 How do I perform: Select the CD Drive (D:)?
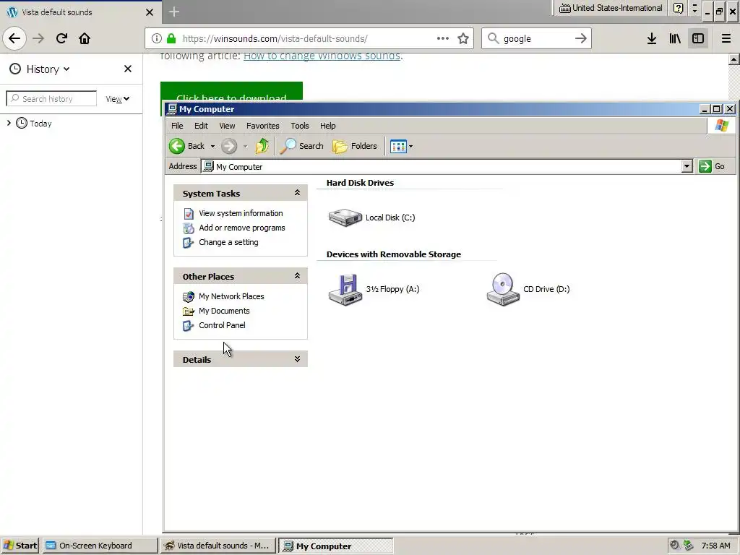(x=528, y=289)
